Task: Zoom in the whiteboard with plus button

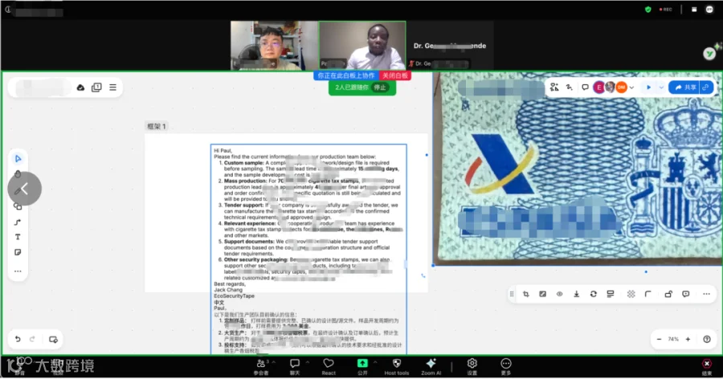Action: 688,340
